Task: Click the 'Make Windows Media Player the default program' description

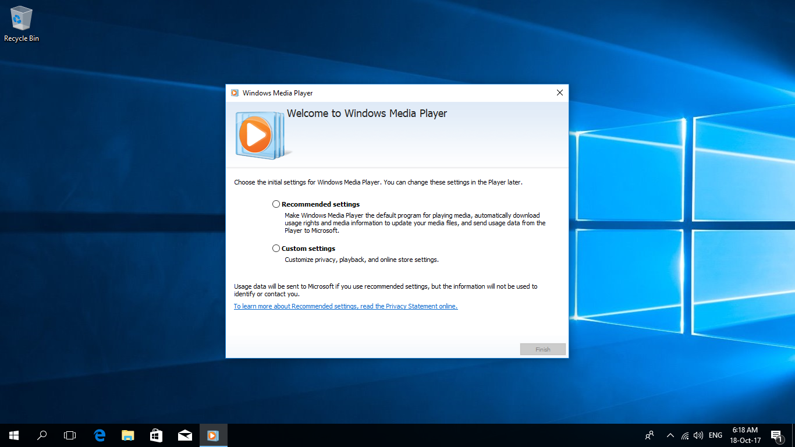Action: [x=415, y=223]
